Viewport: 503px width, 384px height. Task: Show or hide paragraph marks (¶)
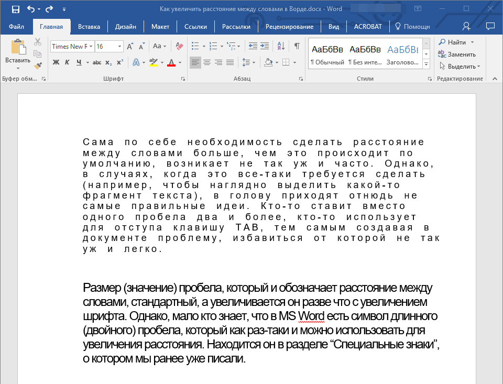(297, 46)
